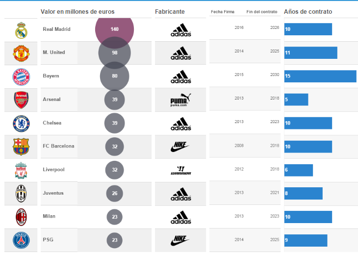The height and width of the screenshot is (253, 358).
Task: Select the Juventus club crest
Action: (21, 193)
